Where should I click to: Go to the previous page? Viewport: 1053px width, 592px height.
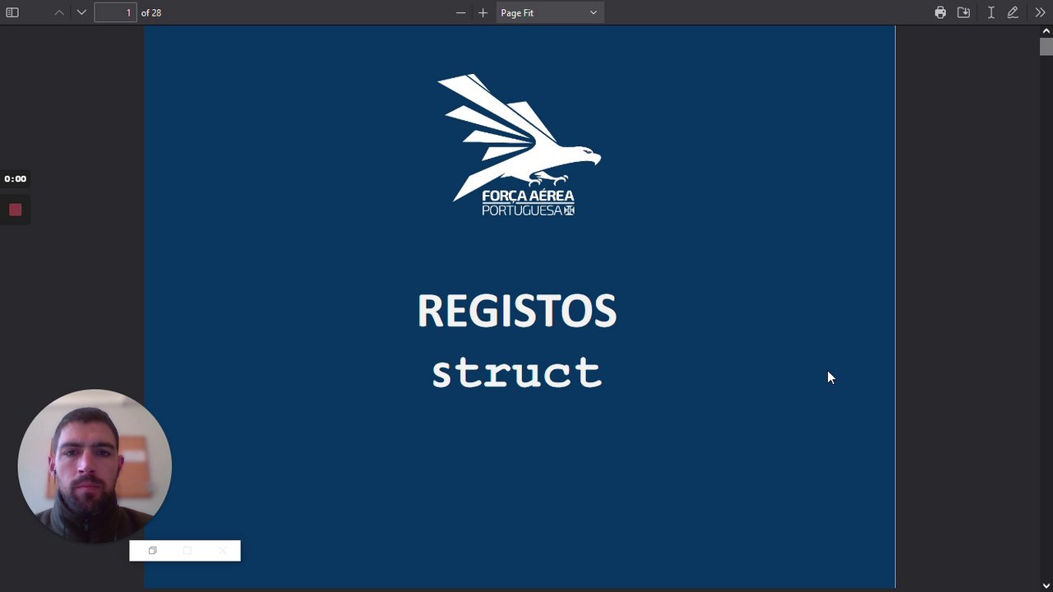tap(59, 12)
